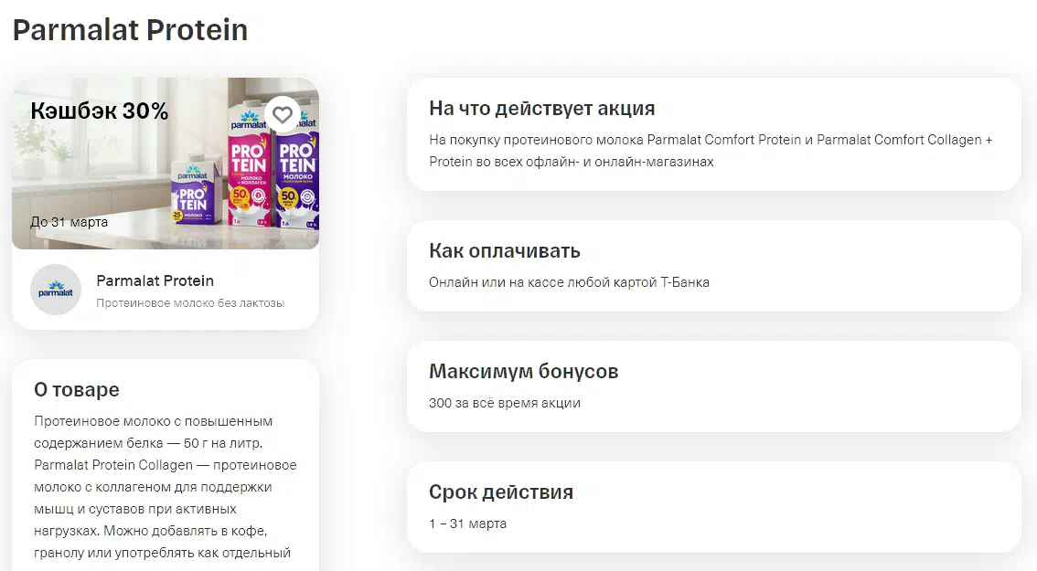Click the 'Максимум бонусов' heading

pyautogui.click(x=523, y=372)
